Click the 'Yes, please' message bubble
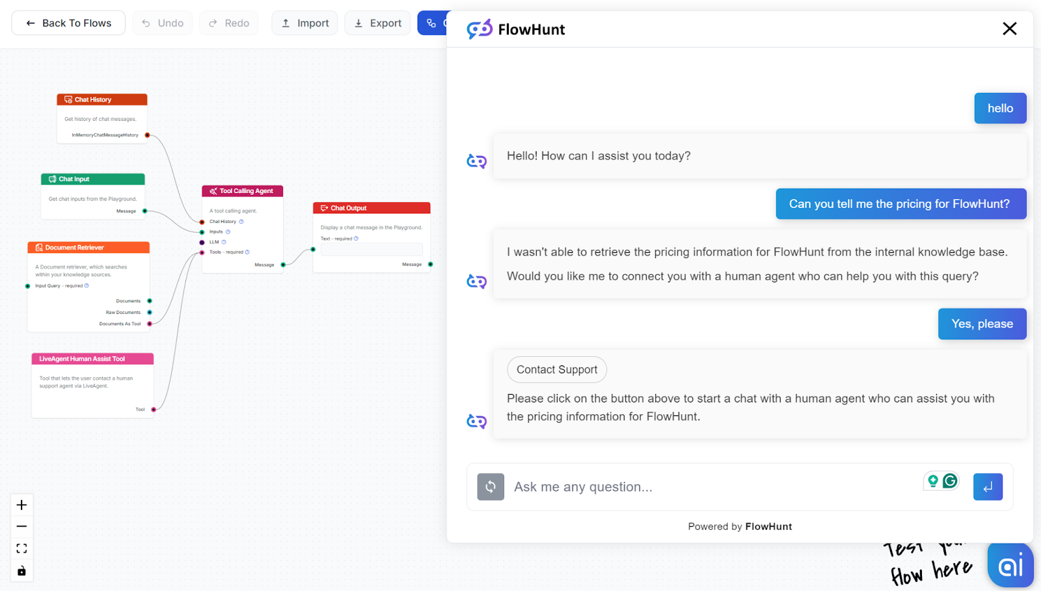 click(982, 324)
